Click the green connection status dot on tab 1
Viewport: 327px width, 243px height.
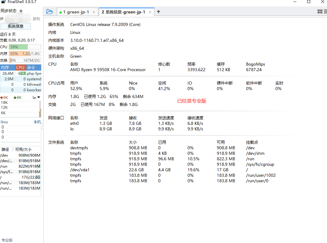[61, 12]
